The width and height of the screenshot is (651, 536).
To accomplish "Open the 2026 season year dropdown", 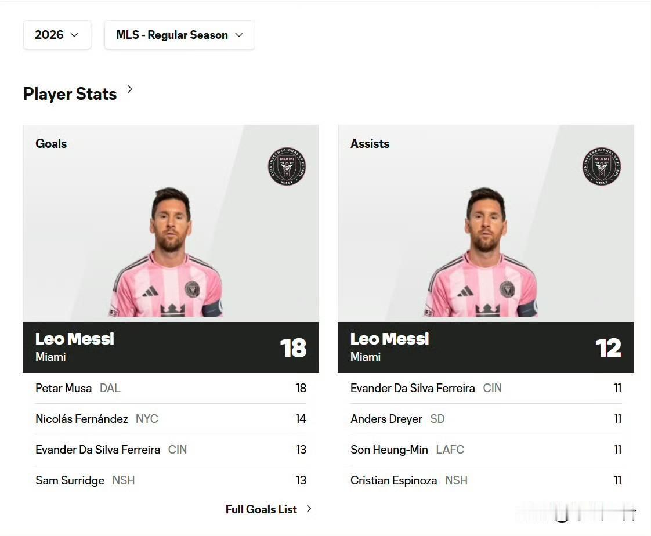I will (57, 35).
